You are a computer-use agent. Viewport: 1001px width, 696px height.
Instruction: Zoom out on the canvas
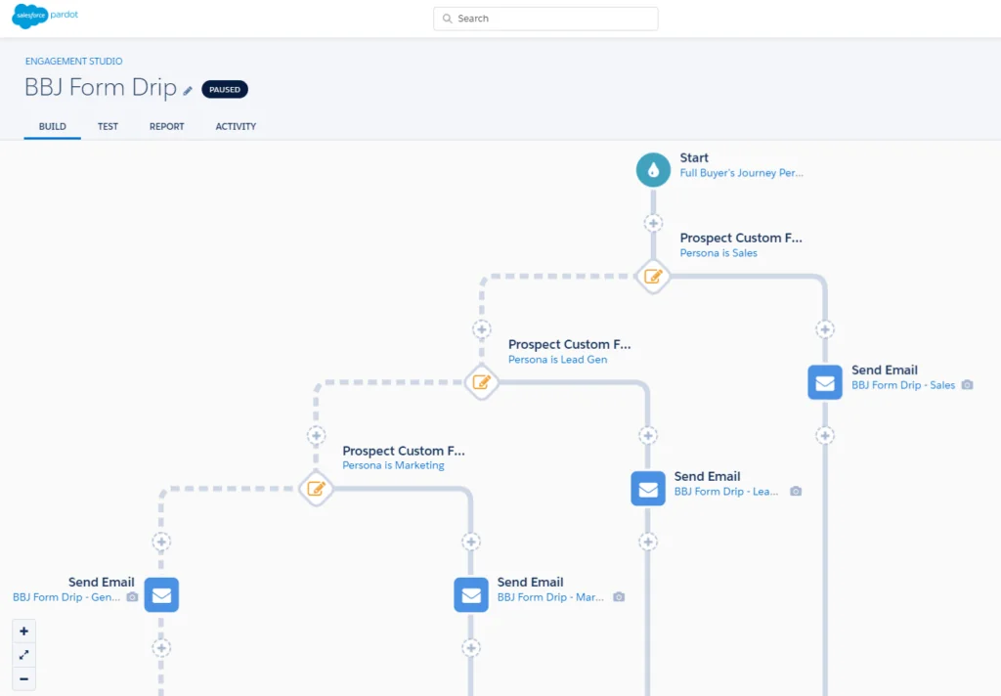24,678
